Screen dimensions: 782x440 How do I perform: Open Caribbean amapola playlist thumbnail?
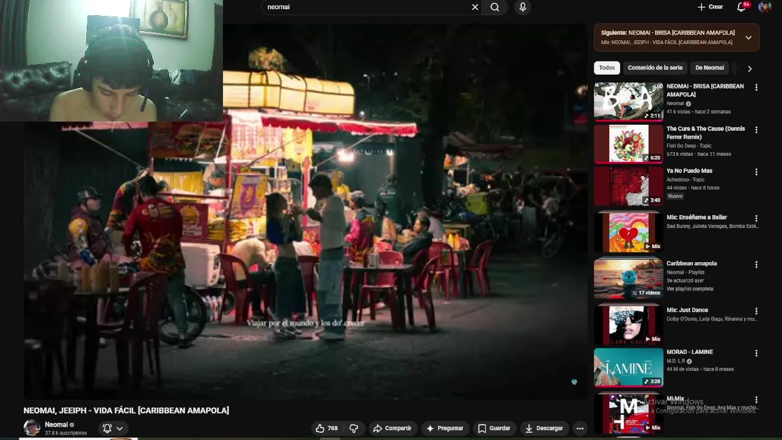(628, 278)
